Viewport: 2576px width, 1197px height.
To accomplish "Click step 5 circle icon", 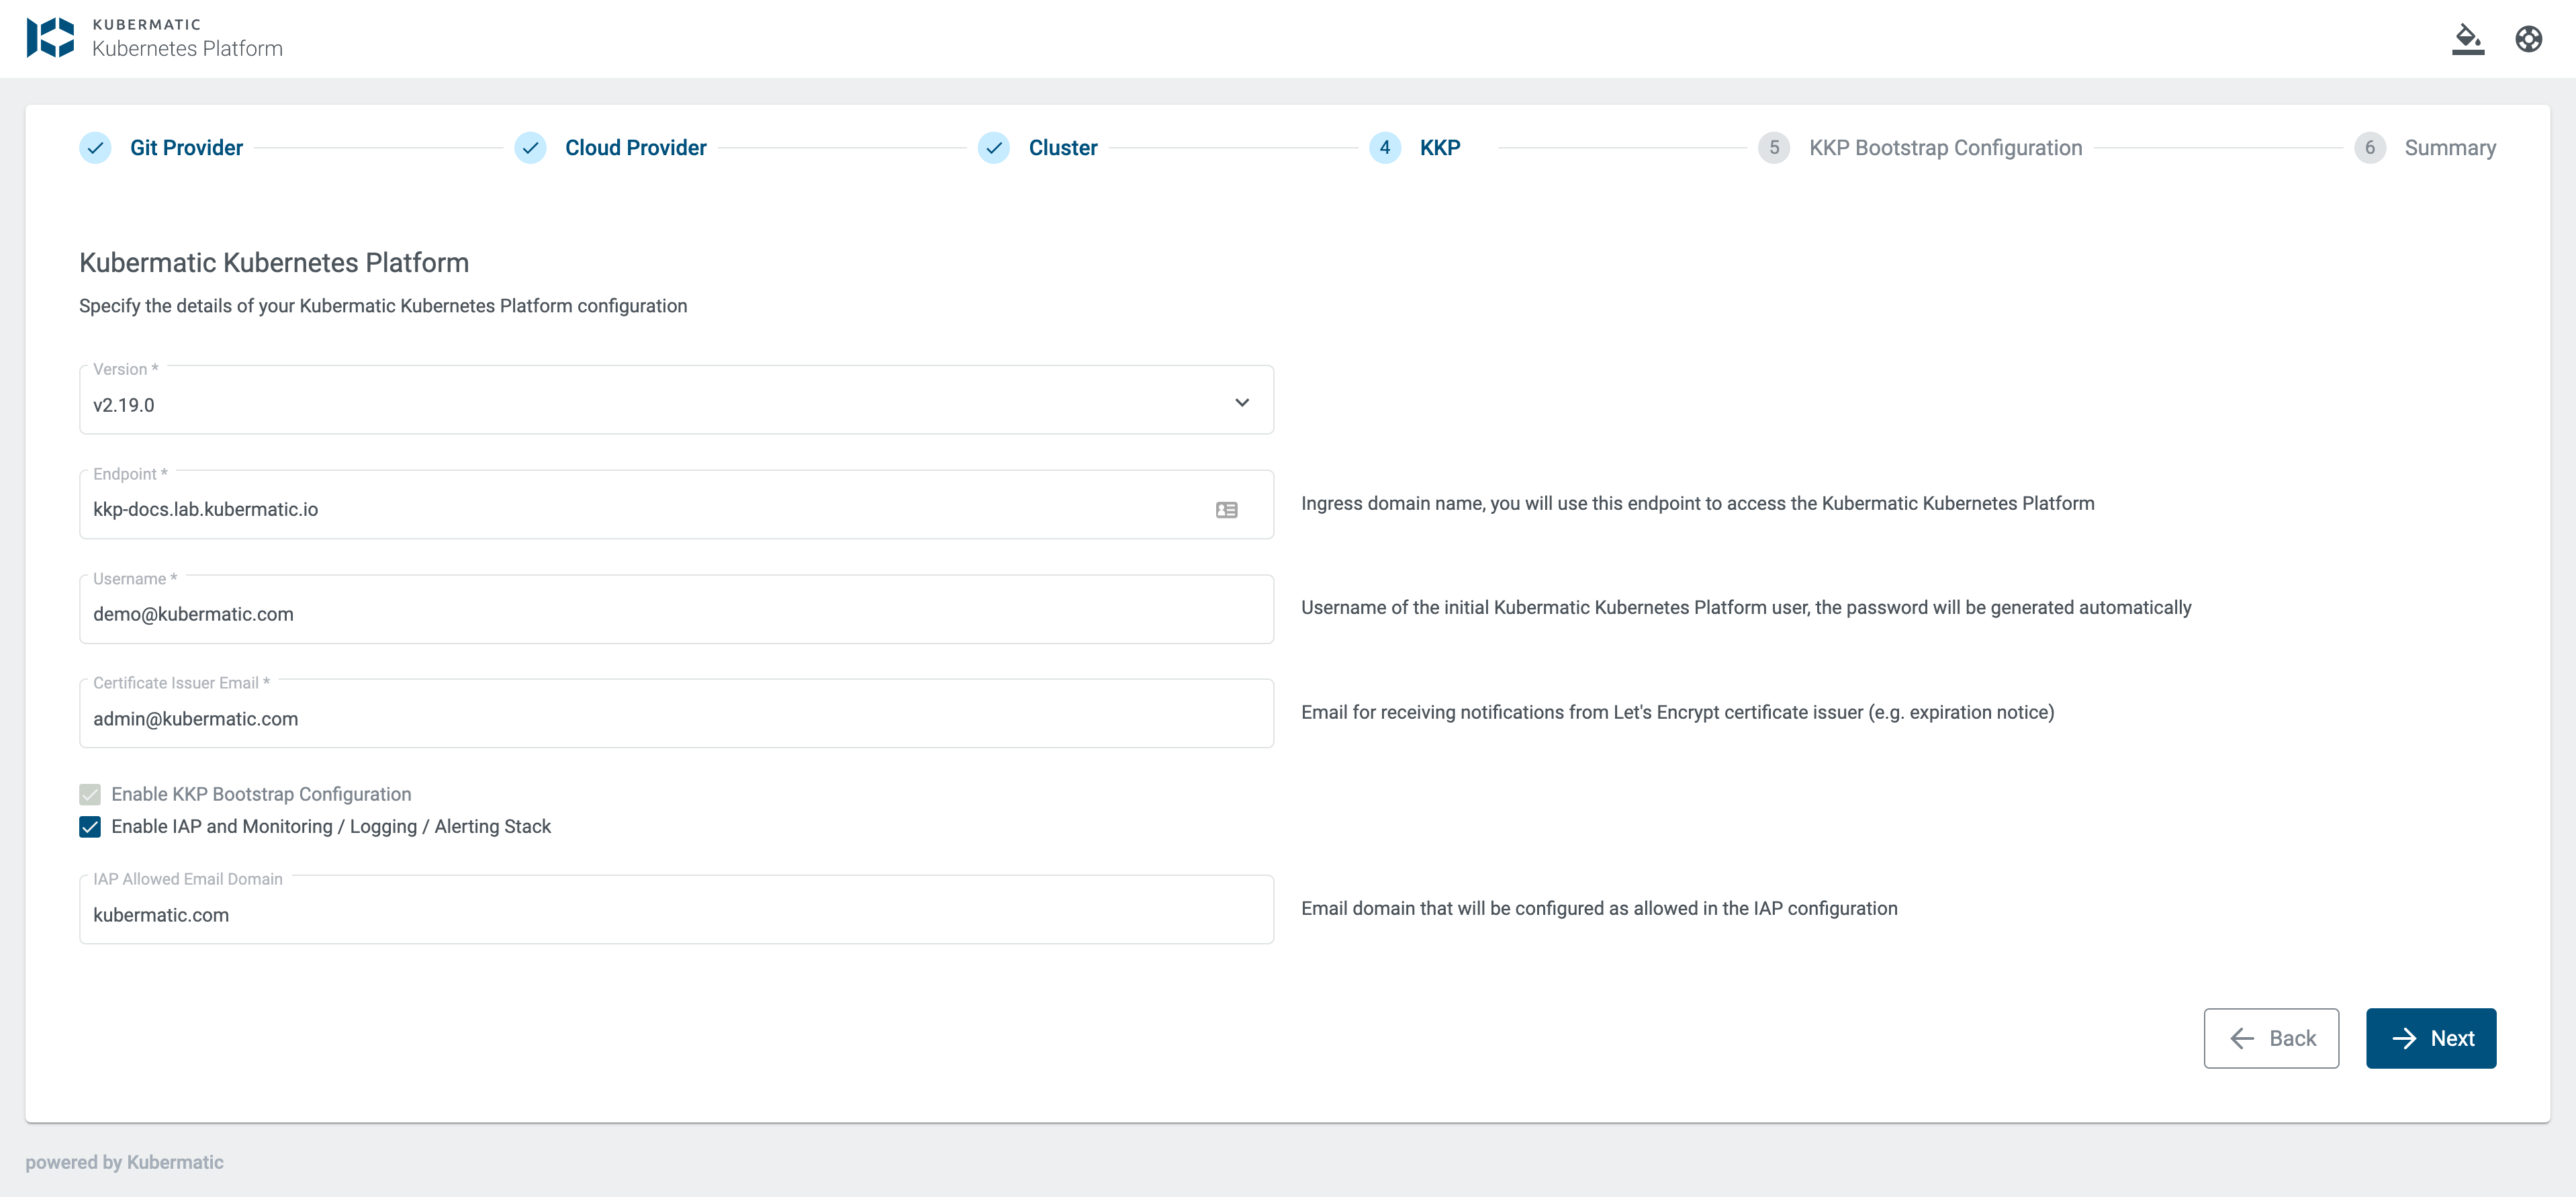I will pos(1773,148).
